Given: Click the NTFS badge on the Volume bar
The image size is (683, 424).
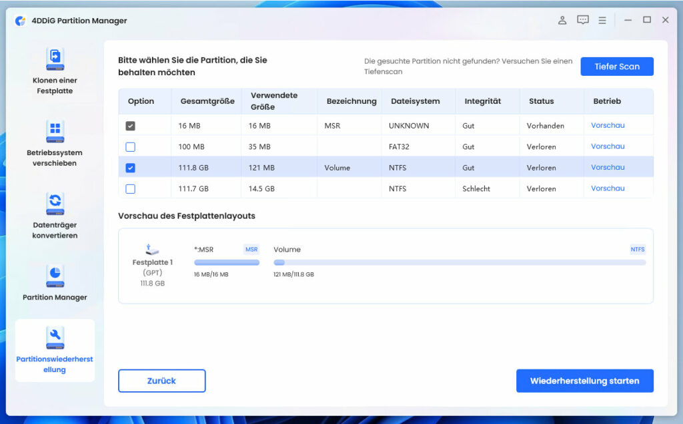Looking at the screenshot, I should tap(638, 249).
